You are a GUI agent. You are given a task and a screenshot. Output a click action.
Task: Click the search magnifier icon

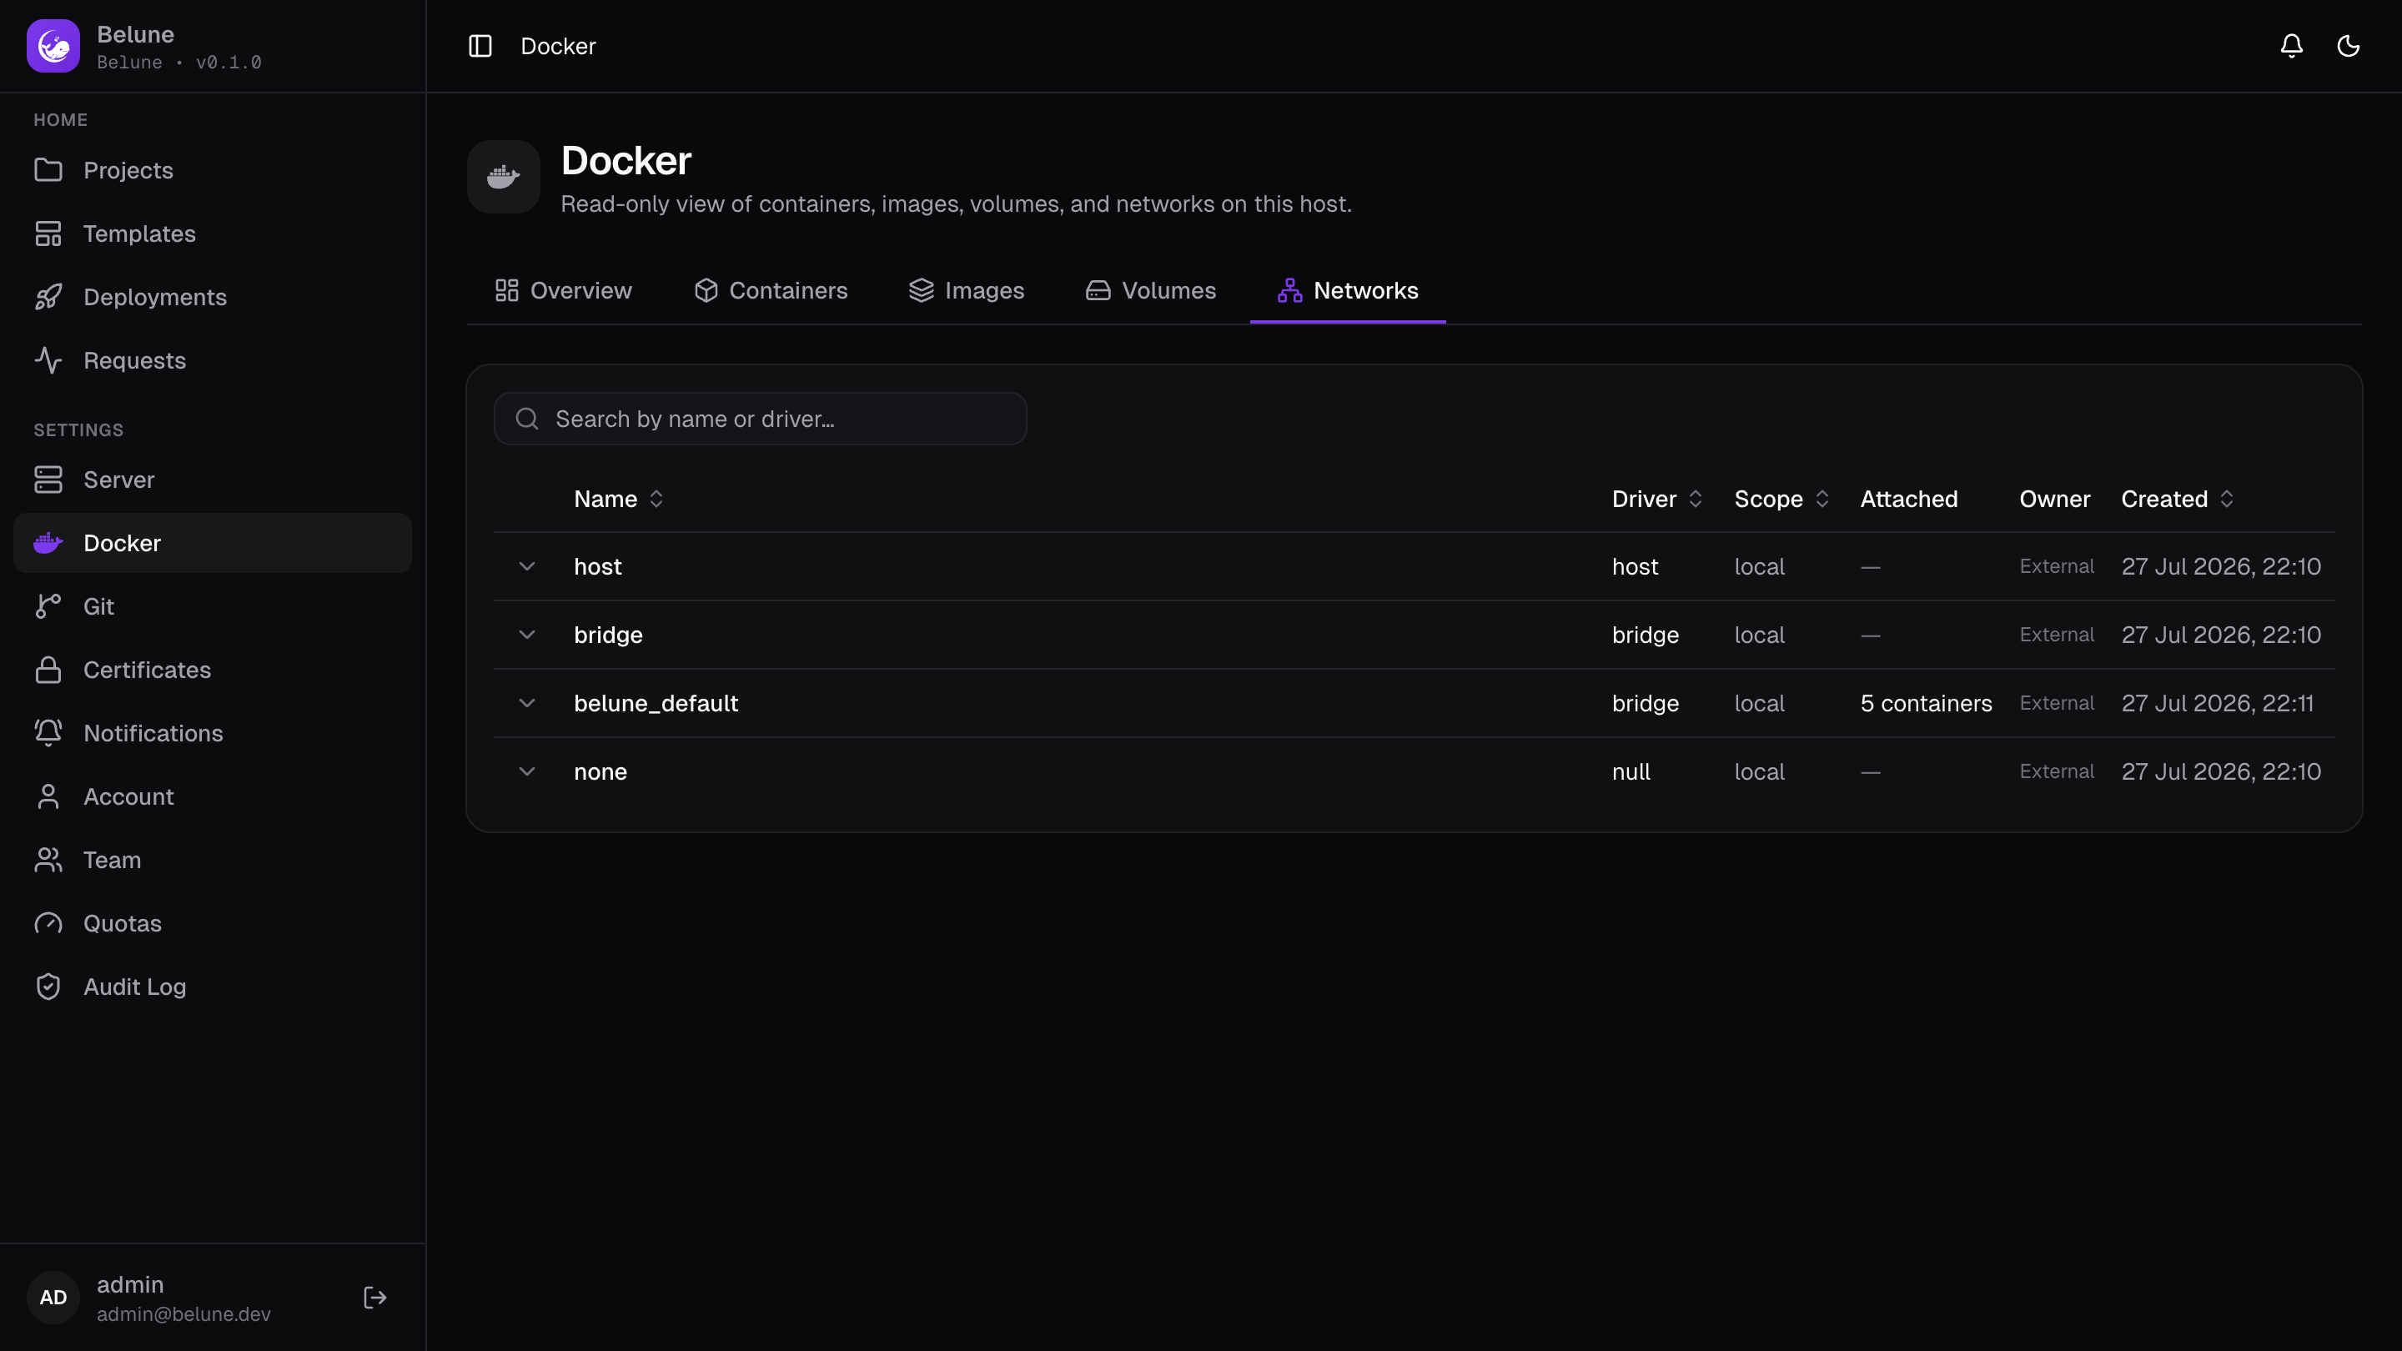point(527,419)
